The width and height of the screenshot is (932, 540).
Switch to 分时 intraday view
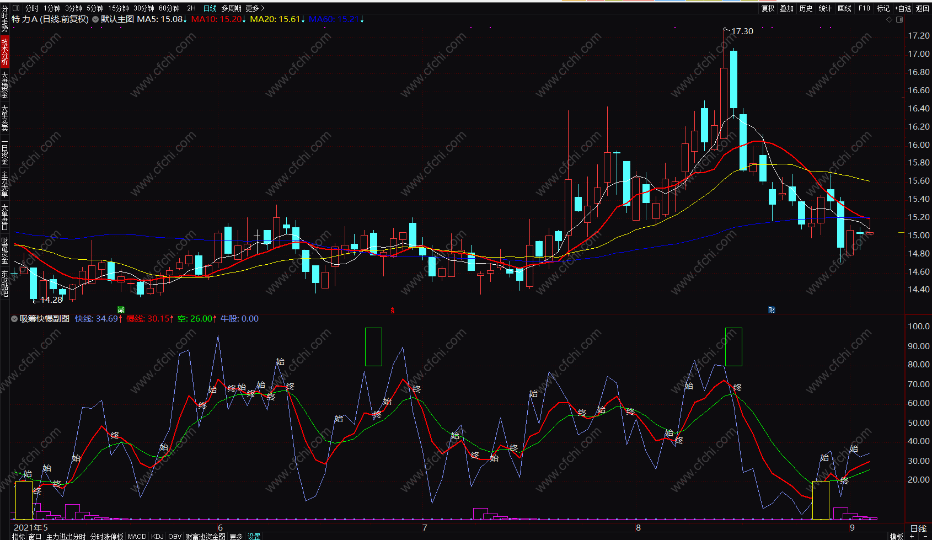[x=32, y=8]
